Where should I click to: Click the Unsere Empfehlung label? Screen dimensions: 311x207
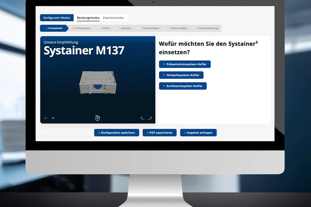pyautogui.click(x=61, y=42)
